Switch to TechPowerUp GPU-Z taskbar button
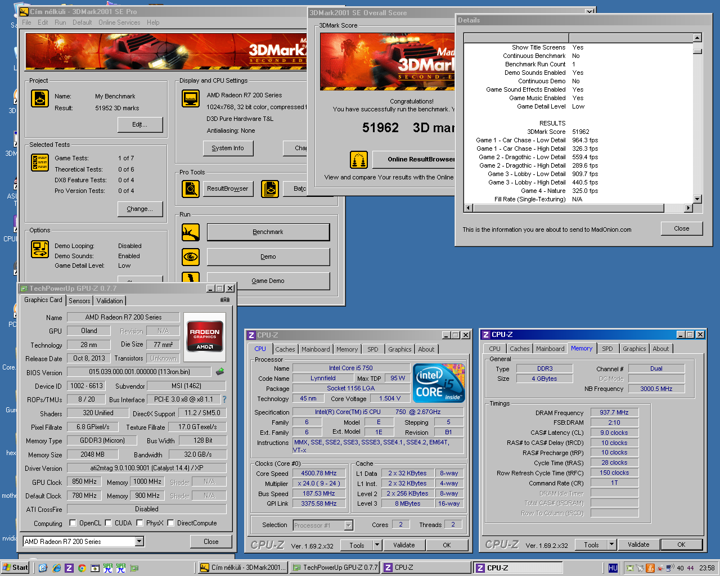The width and height of the screenshot is (720, 576). point(335,568)
